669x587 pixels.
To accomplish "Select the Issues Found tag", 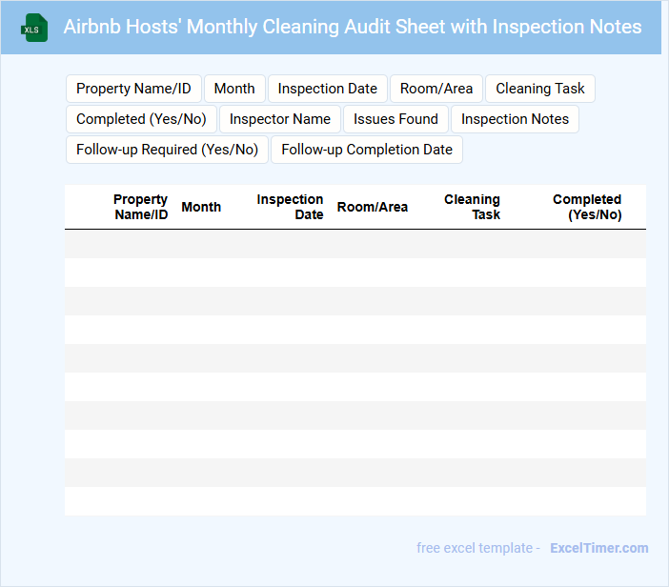I will [395, 119].
